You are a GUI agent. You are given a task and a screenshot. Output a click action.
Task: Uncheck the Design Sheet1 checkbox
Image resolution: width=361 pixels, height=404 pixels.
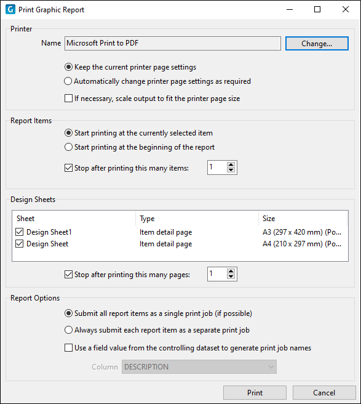pyautogui.click(x=20, y=232)
